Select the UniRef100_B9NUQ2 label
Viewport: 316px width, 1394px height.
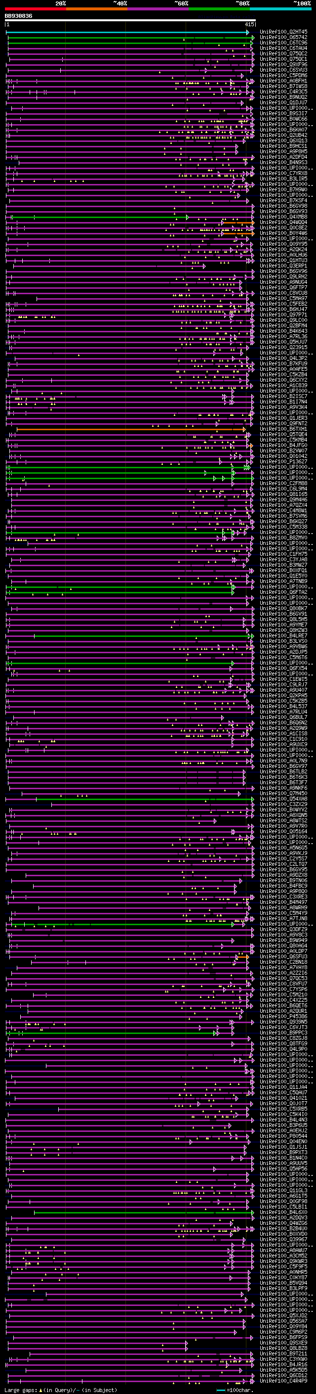(283, 97)
